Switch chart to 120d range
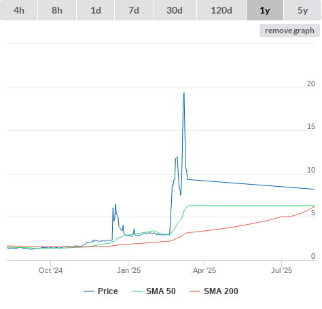Image resolution: width=322 pixels, height=309 pixels. (221, 10)
